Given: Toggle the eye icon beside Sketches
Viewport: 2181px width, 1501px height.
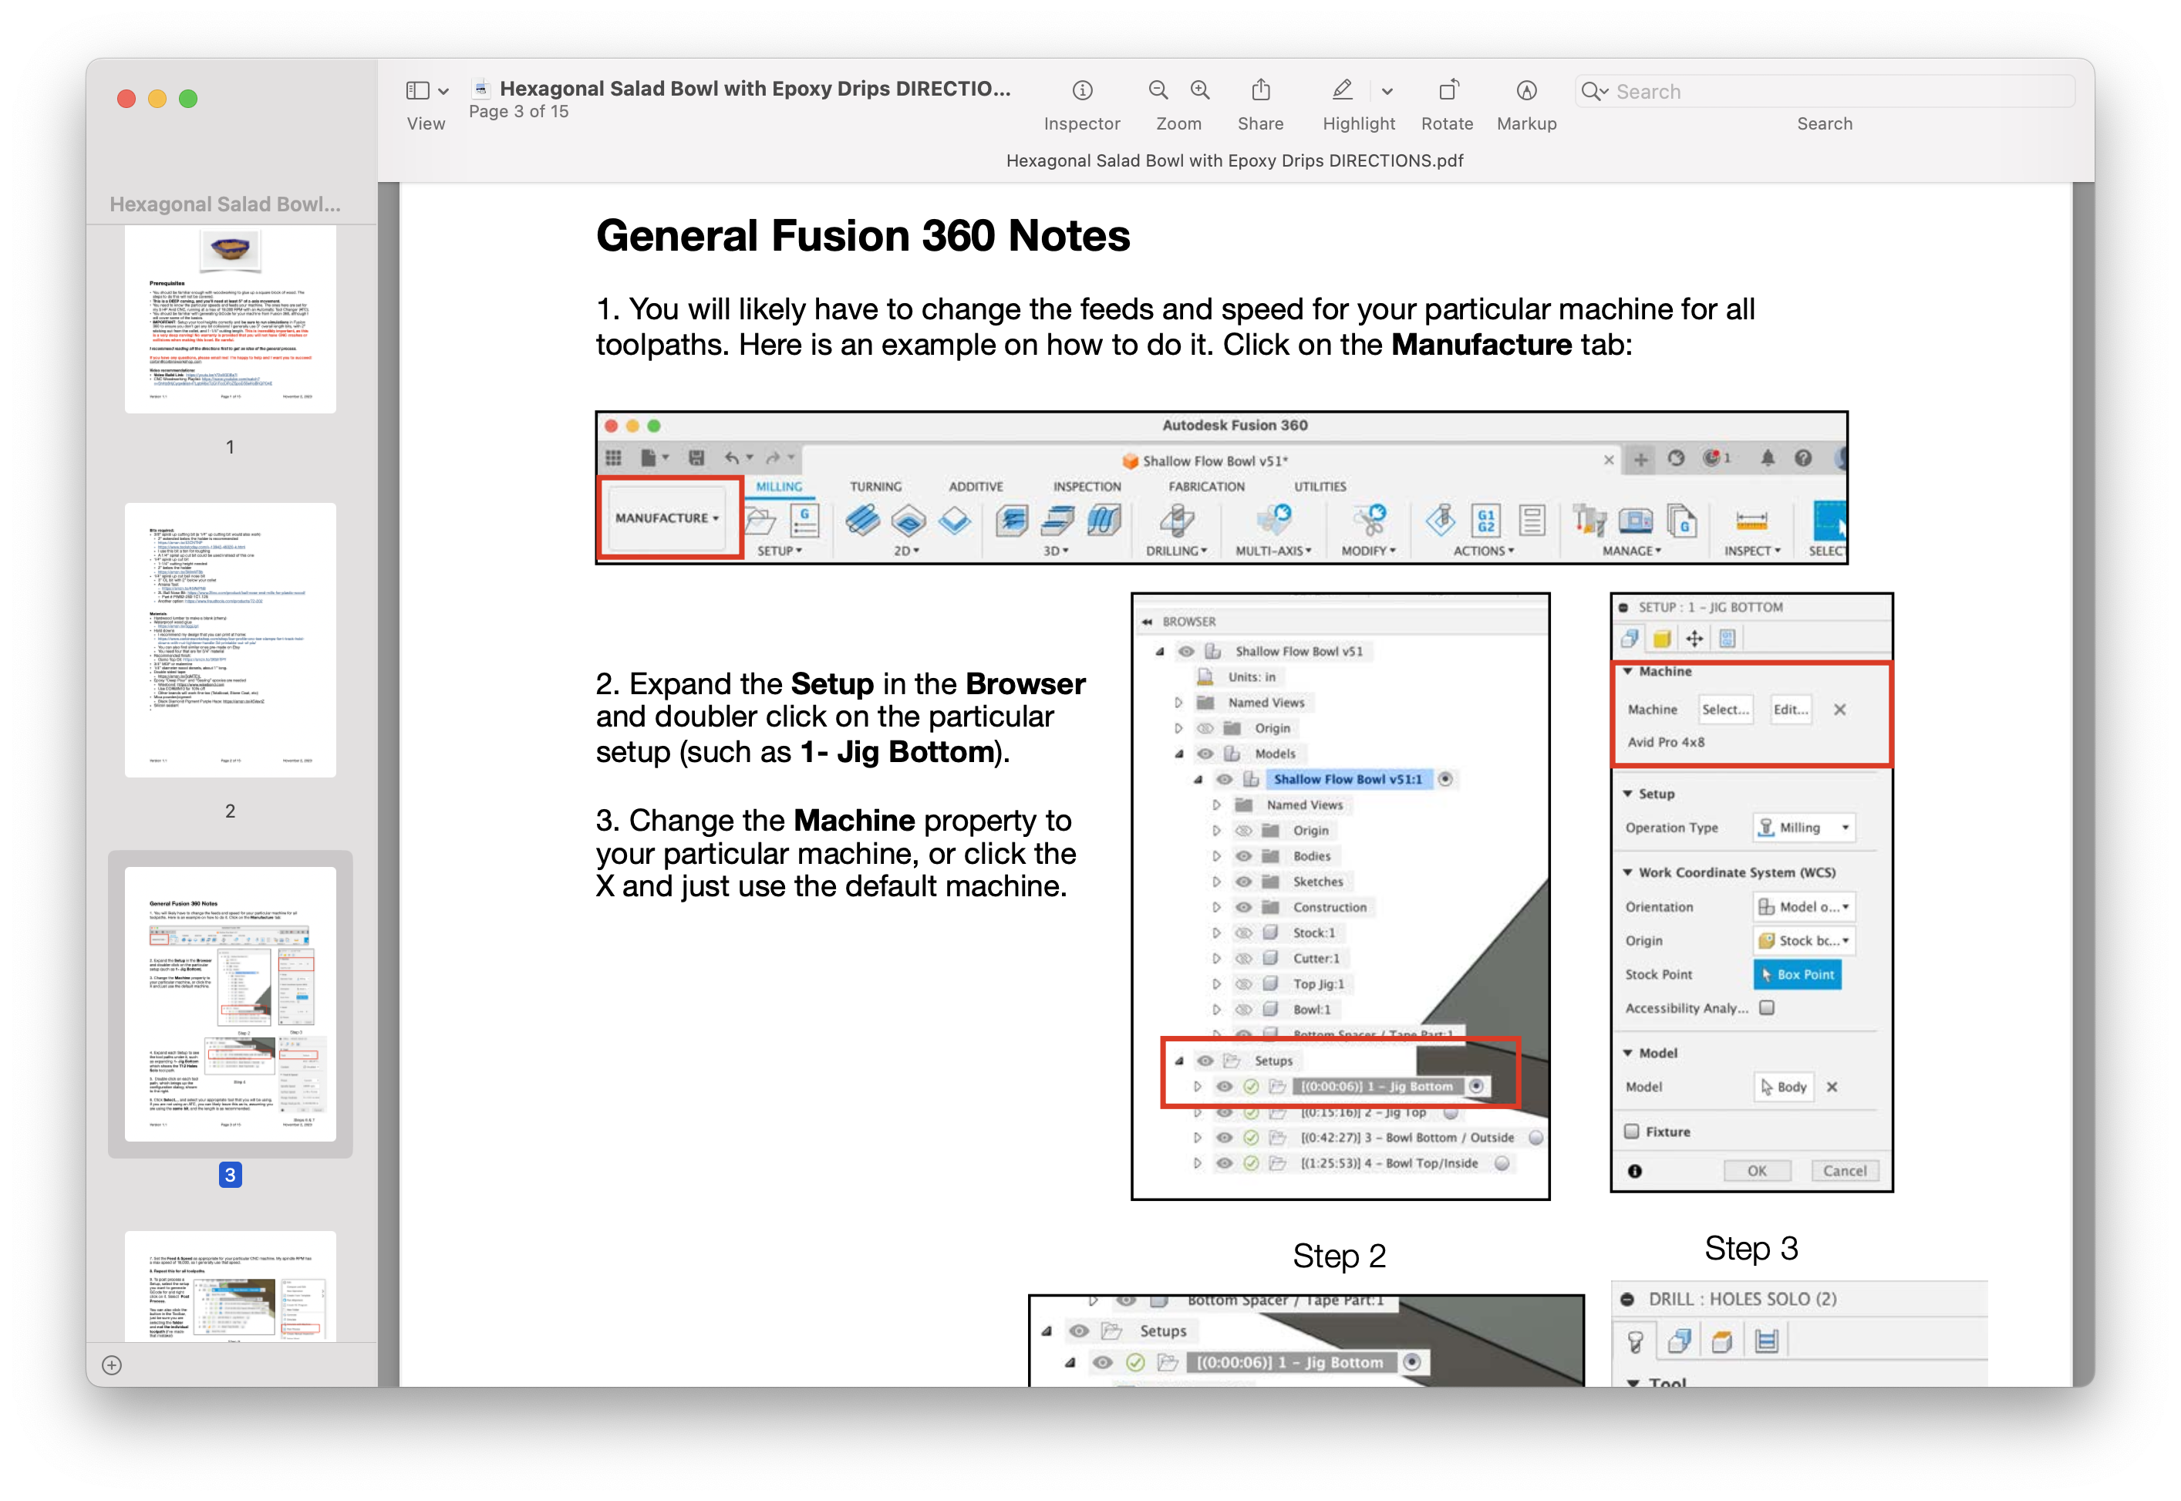Looking at the screenshot, I should 1244,881.
